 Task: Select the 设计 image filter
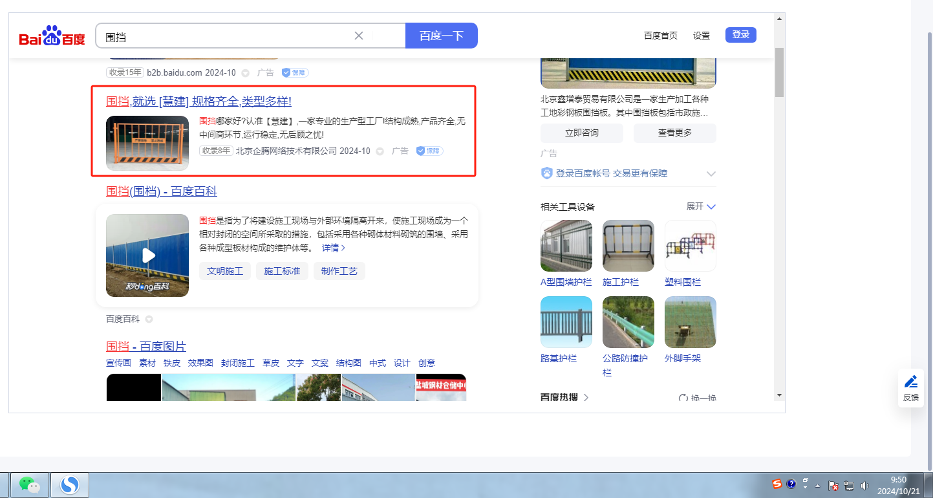(402, 363)
